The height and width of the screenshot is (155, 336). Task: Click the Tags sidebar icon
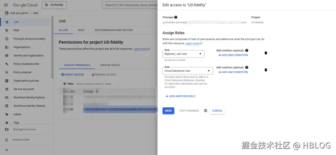click(7, 122)
